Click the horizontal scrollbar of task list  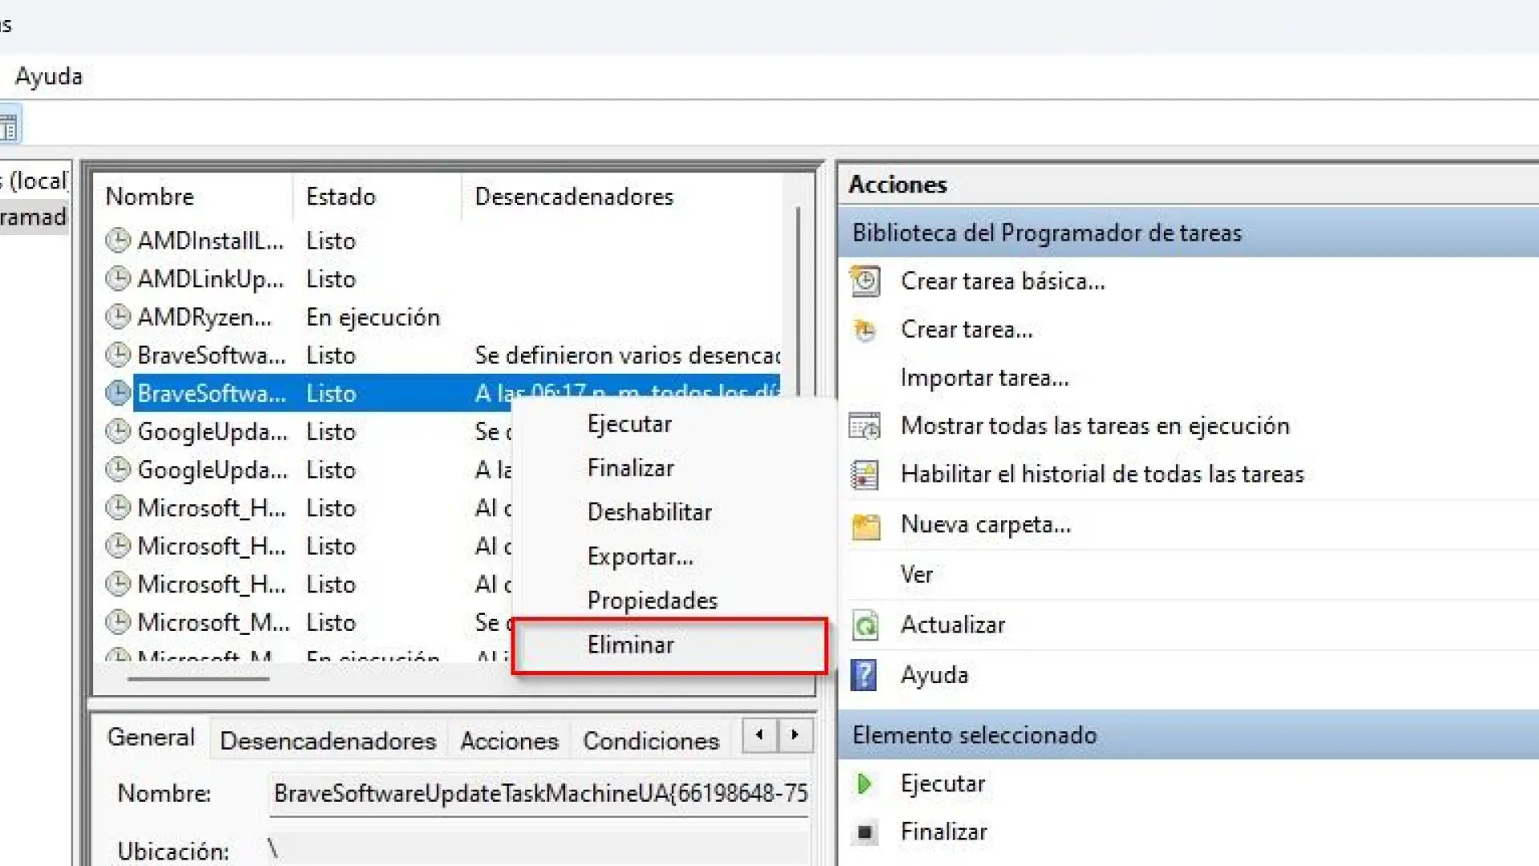coord(198,679)
